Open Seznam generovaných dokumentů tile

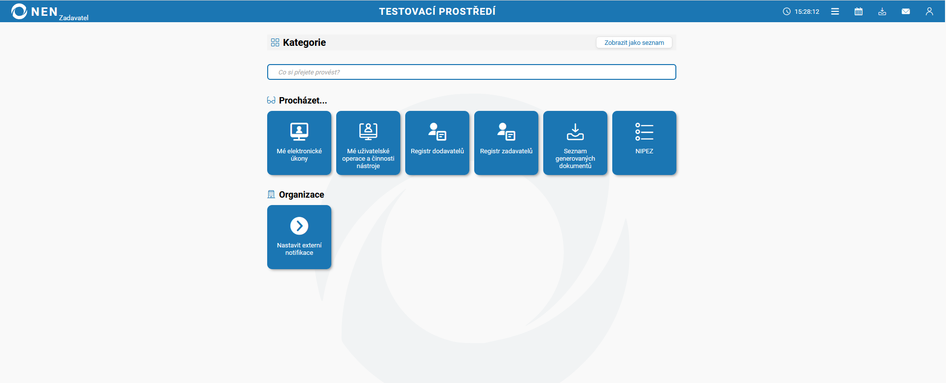pos(575,143)
